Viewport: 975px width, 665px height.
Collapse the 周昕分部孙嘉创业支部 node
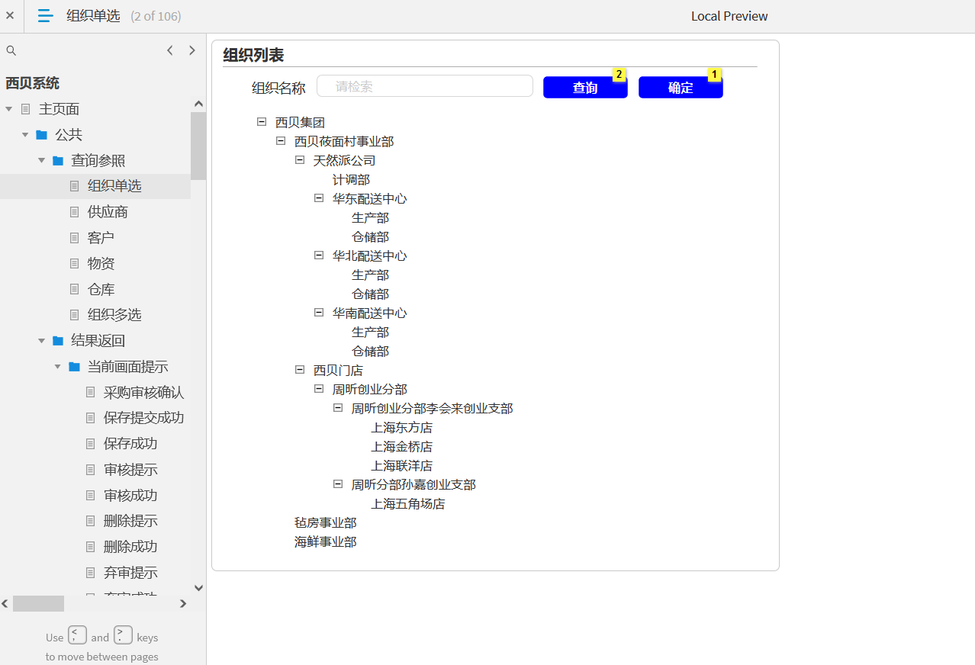coord(338,484)
